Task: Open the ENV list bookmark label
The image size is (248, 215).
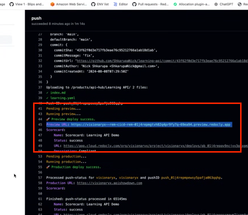Action: coord(102,4)
